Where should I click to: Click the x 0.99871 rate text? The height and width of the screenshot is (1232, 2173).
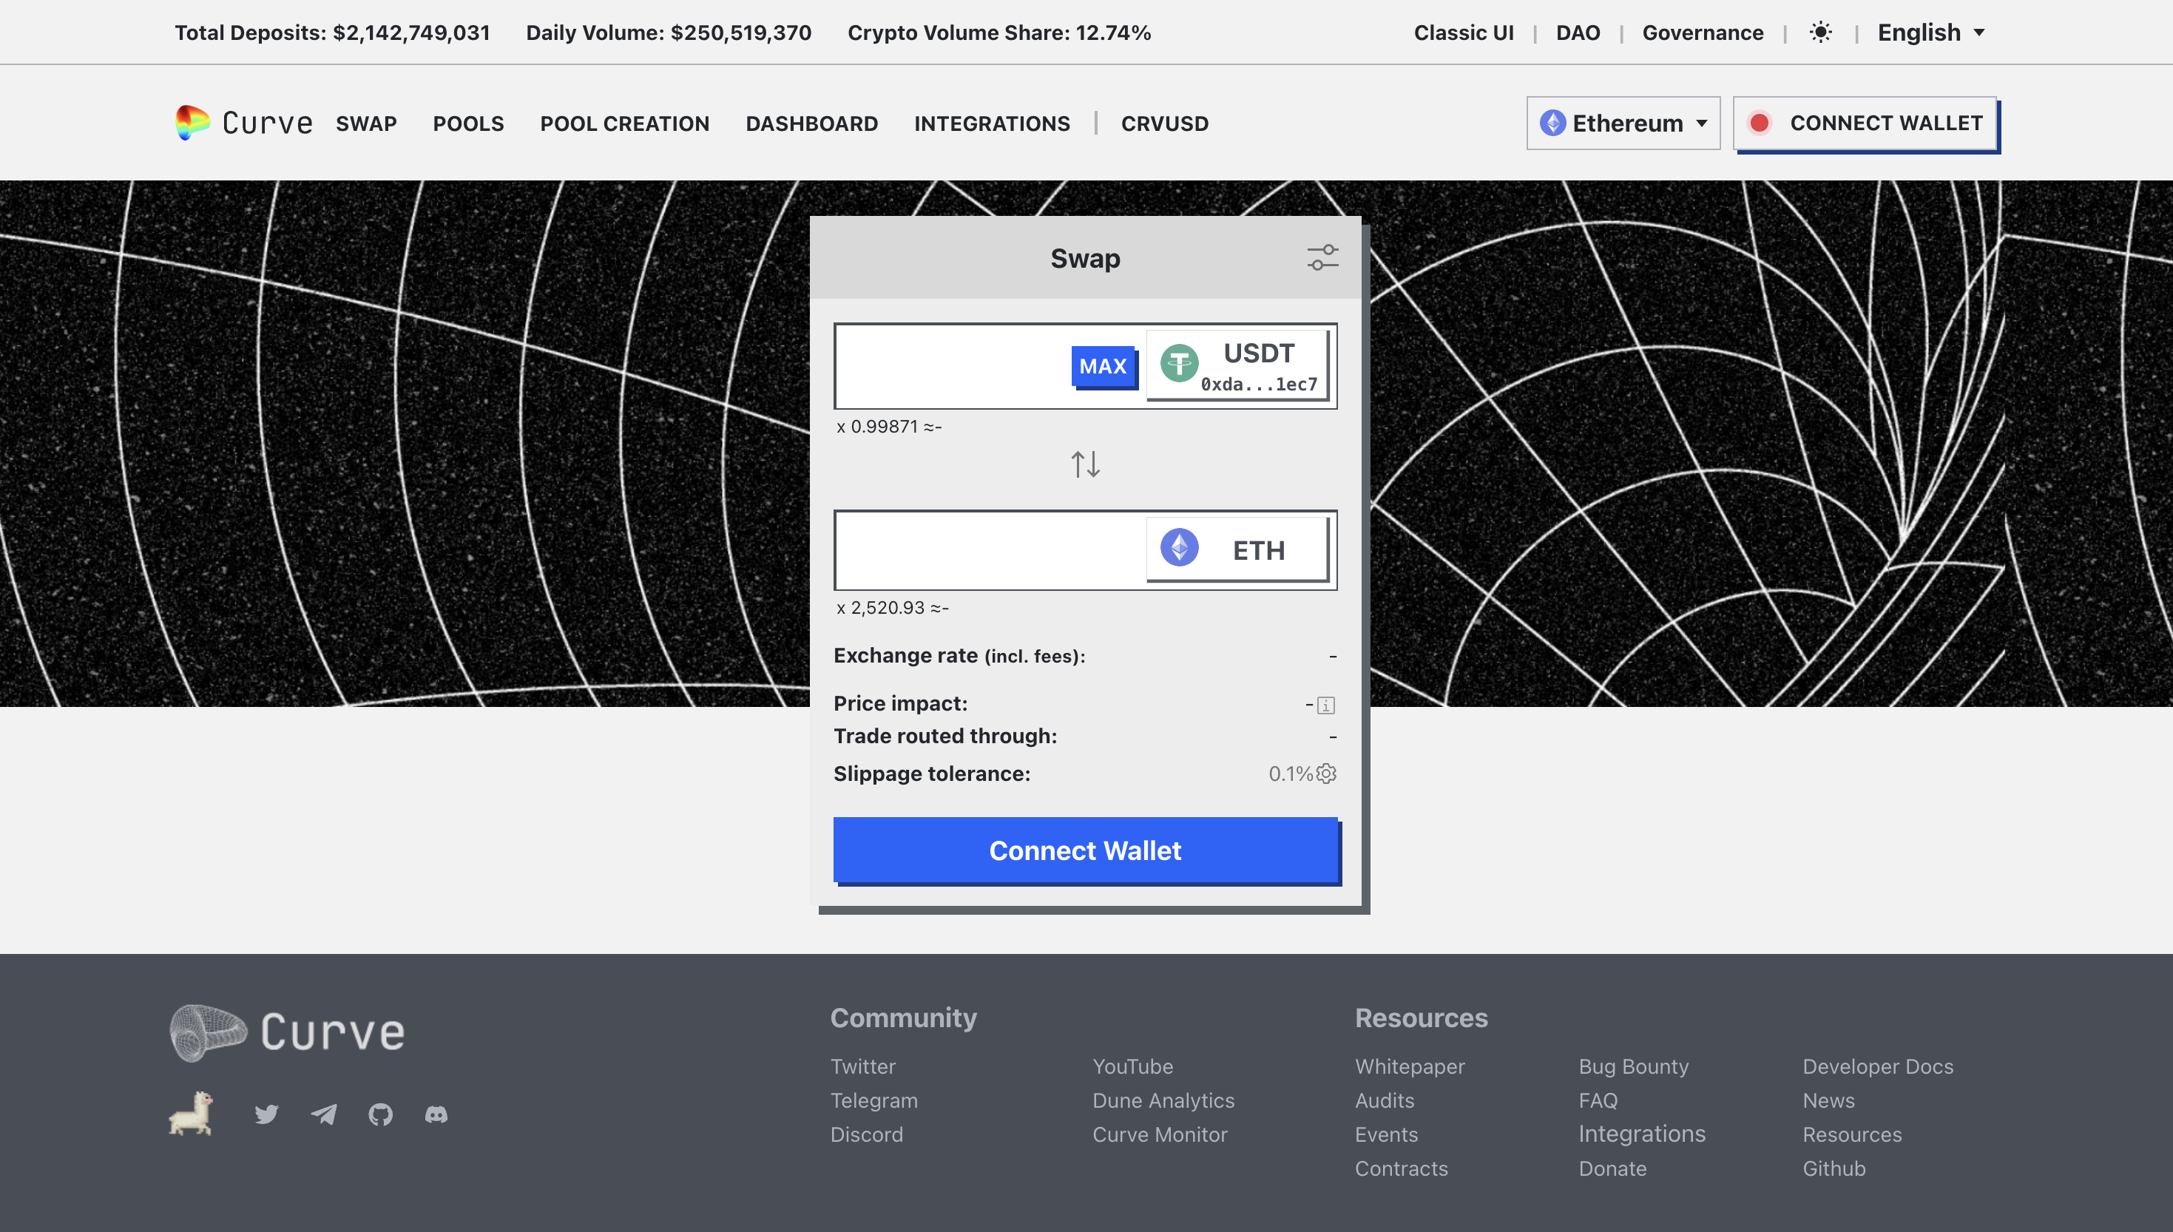coord(888,427)
